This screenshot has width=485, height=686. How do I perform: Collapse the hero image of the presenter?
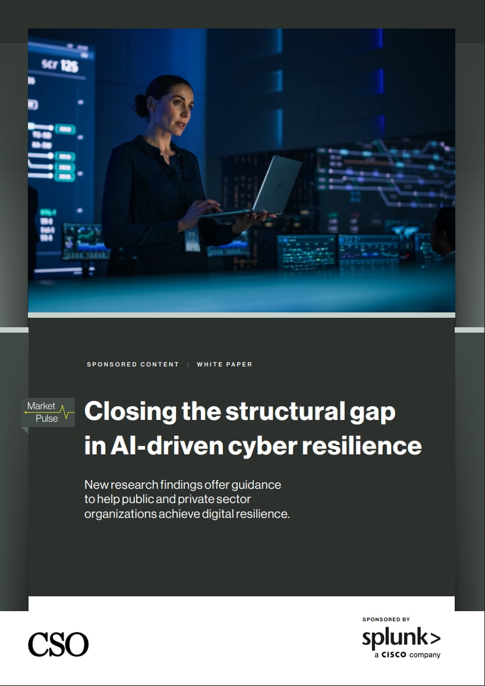pos(241,172)
